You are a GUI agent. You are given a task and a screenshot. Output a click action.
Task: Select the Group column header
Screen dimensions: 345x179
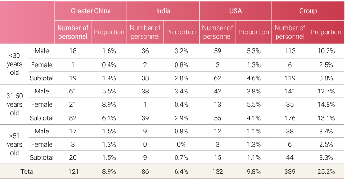[308, 11]
